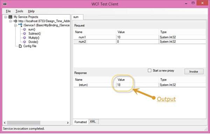This screenshot has height=134, width=210.
Task: Click the Request Value column header
Action: (x=138, y=32)
